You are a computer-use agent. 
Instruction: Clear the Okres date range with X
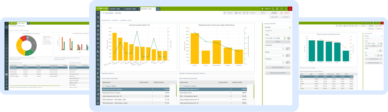pos(289,39)
